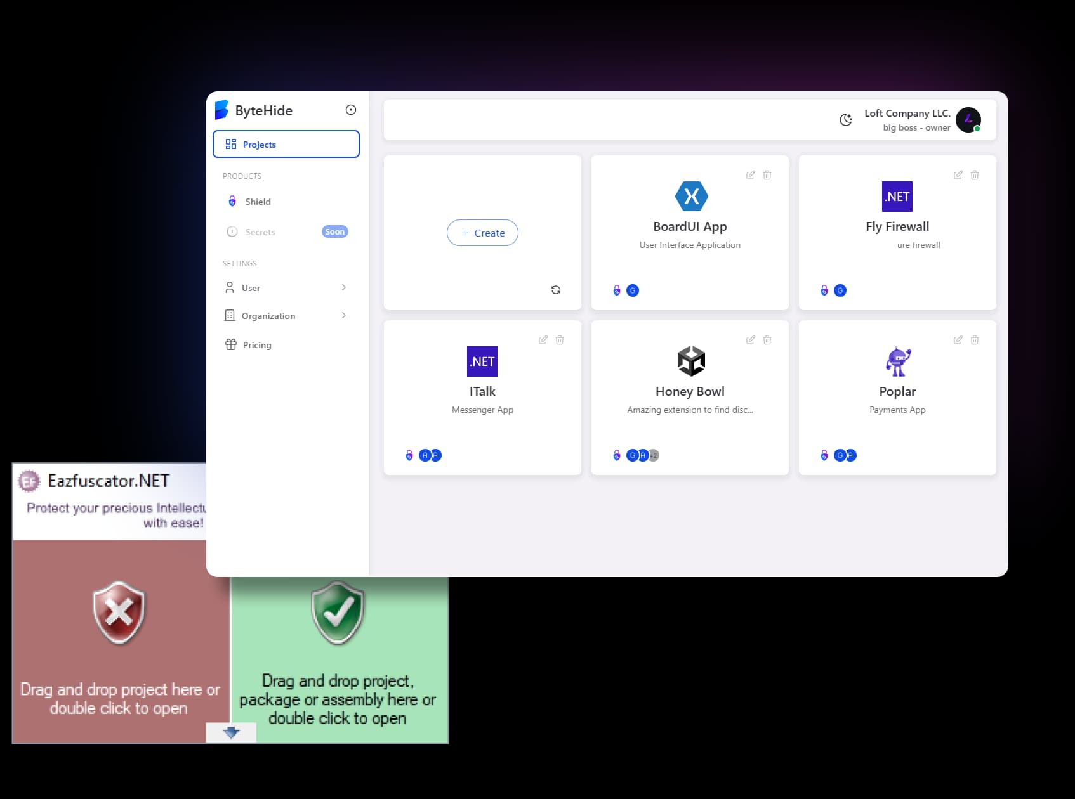Expand the Eazfuscator down arrow button
The height and width of the screenshot is (799, 1075).
231,732
